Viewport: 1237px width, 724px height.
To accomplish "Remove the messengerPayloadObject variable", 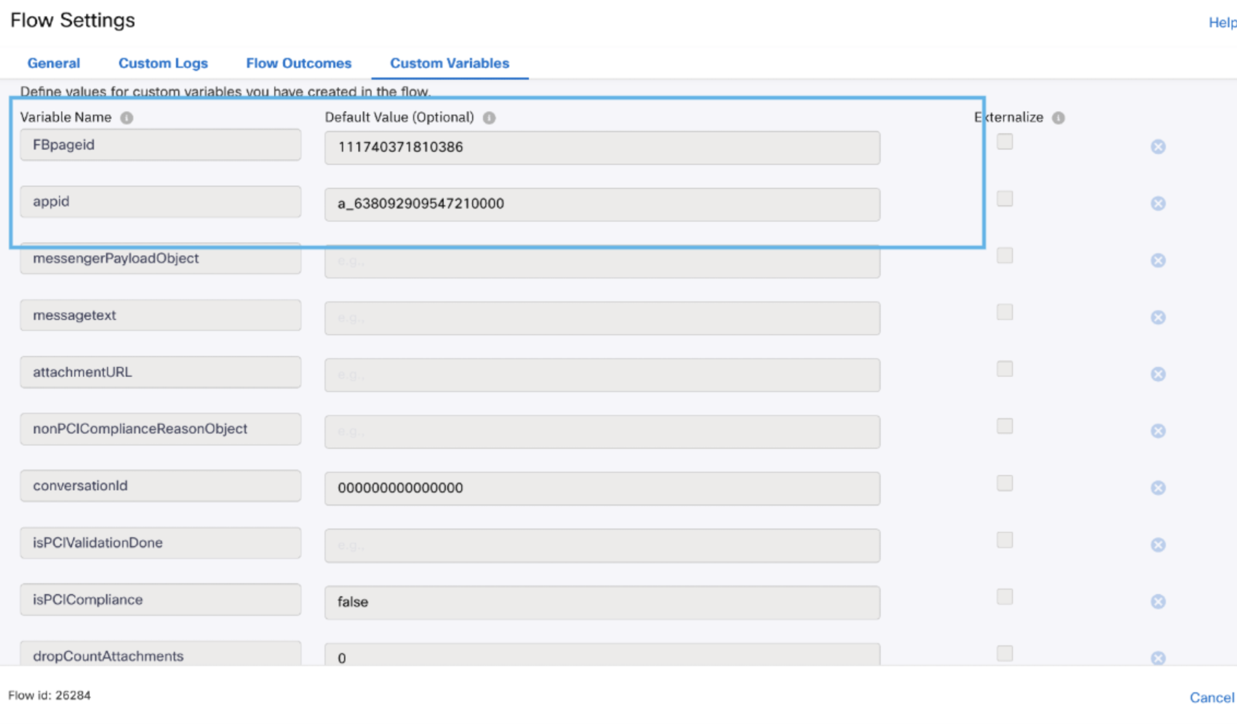I will (1158, 260).
